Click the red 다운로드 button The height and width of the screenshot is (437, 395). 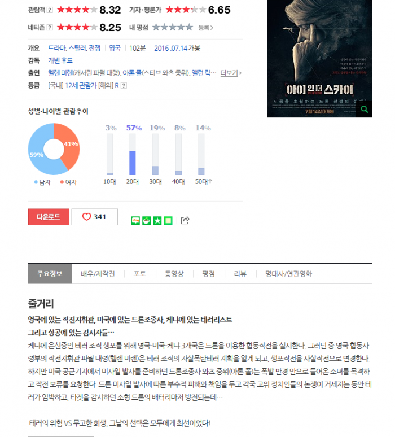point(49,217)
